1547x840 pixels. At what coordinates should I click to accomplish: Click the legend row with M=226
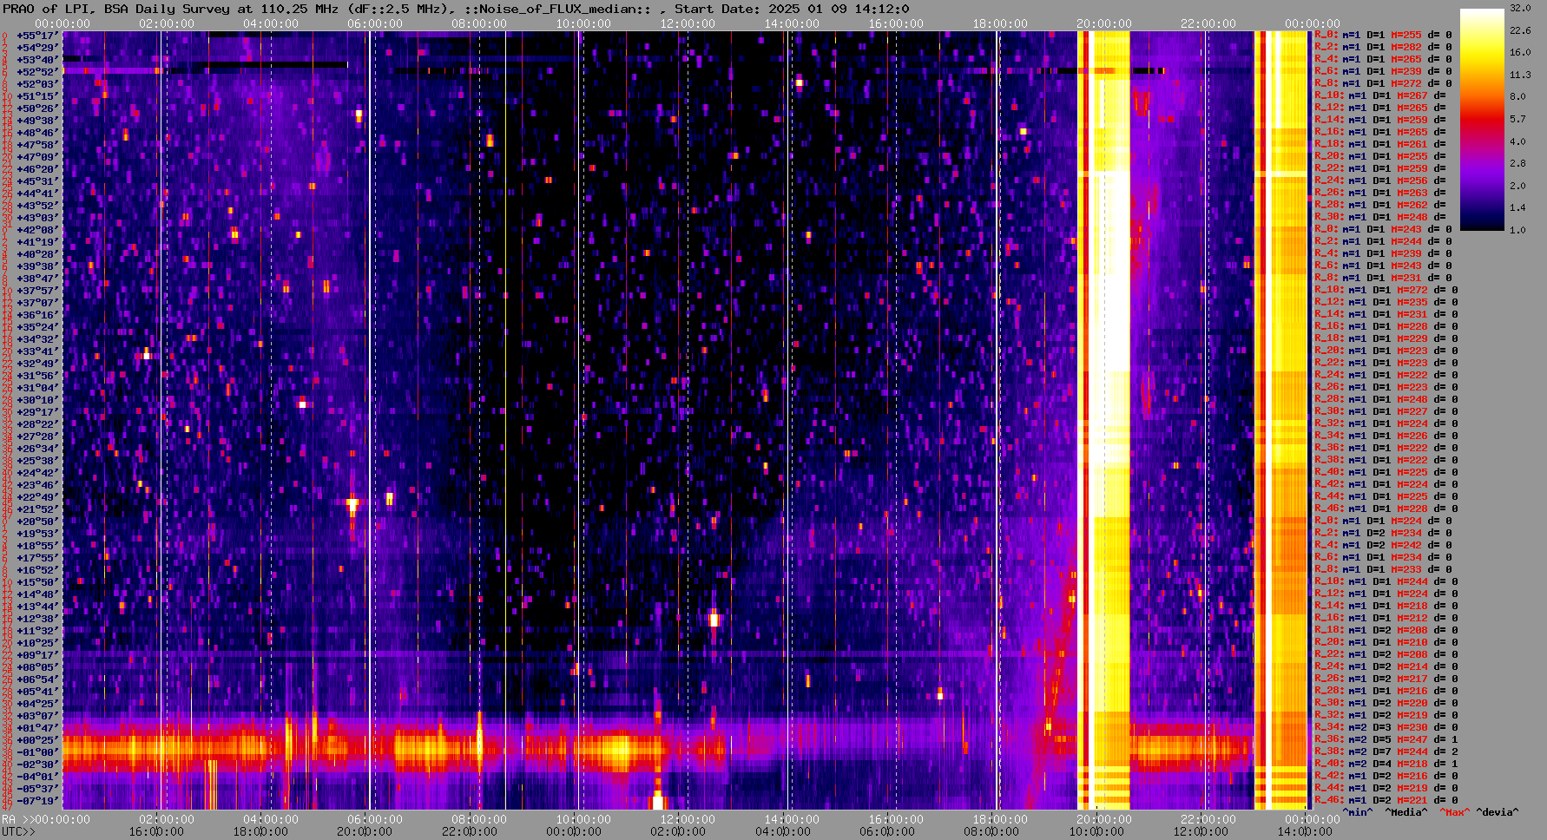[1386, 436]
